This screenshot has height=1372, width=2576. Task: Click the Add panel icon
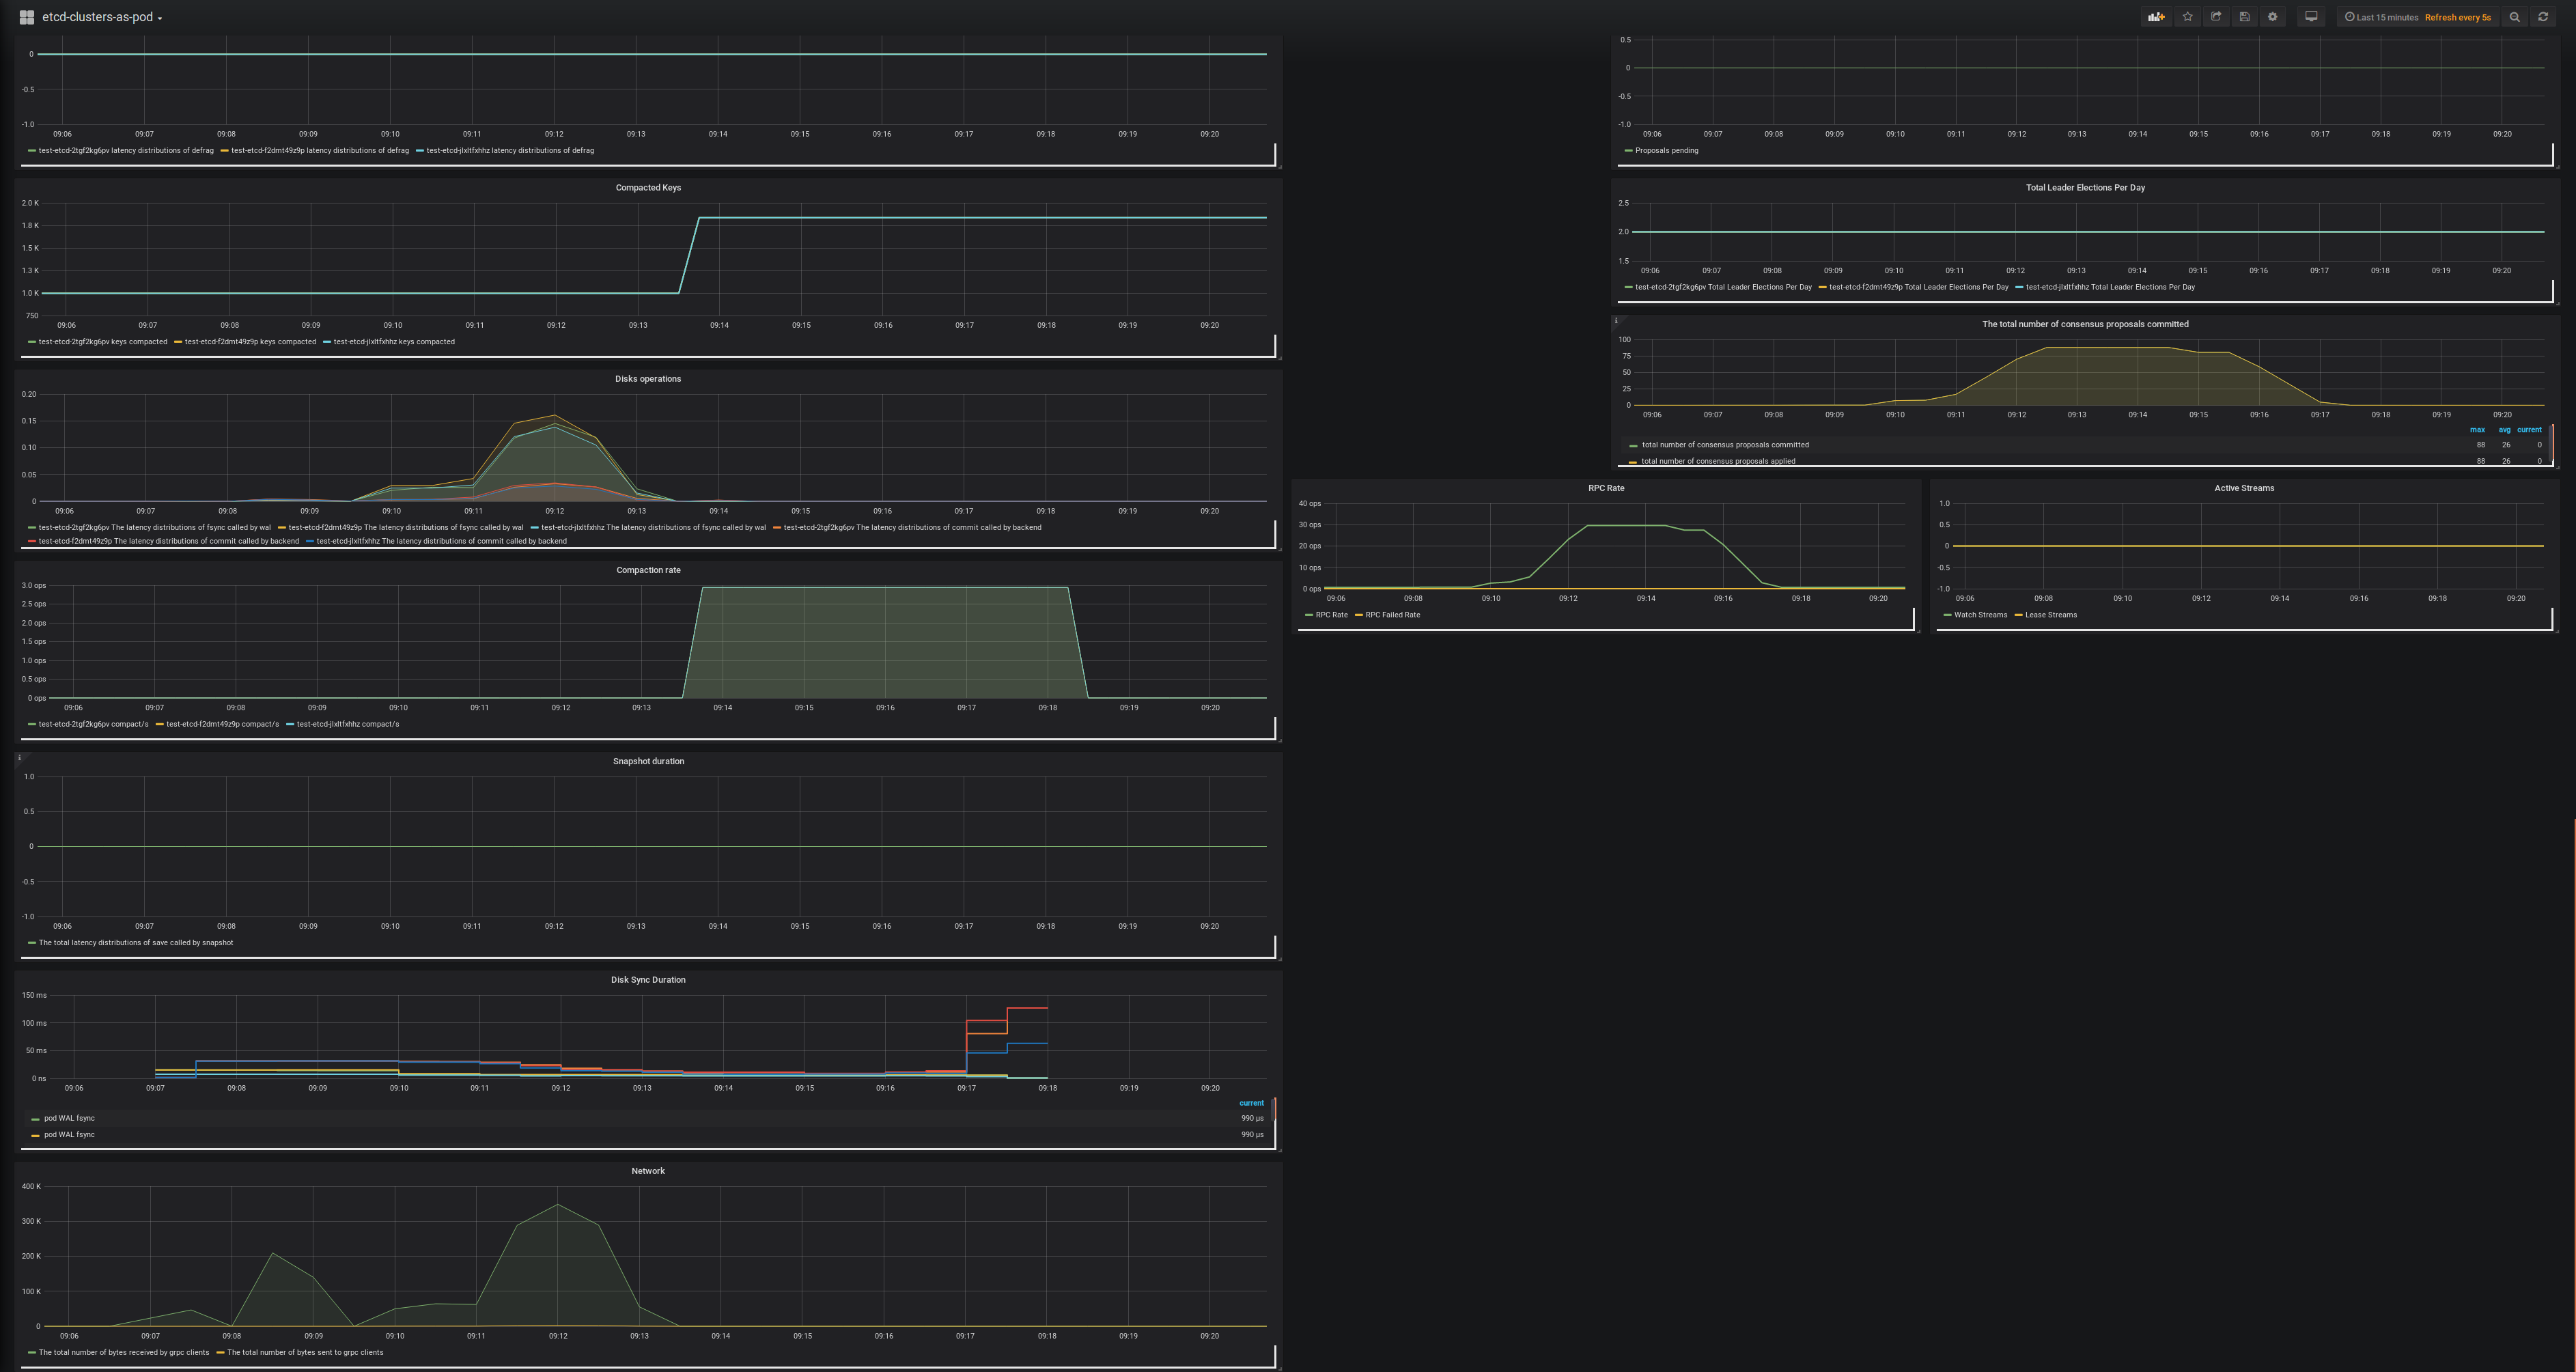pyautogui.click(x=2156, y=17)
